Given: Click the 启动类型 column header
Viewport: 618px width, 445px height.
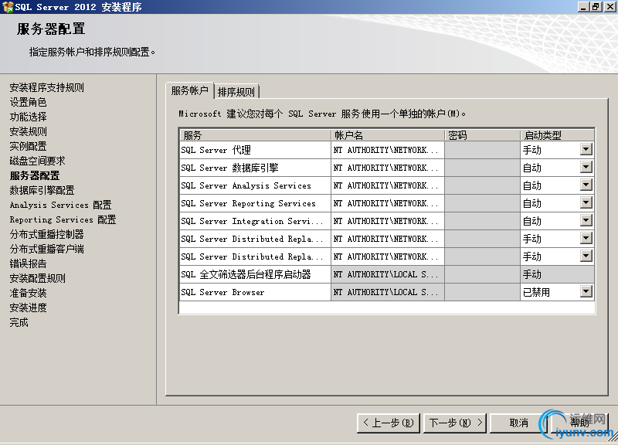Looking at the screenshot, I should (557, 135).
